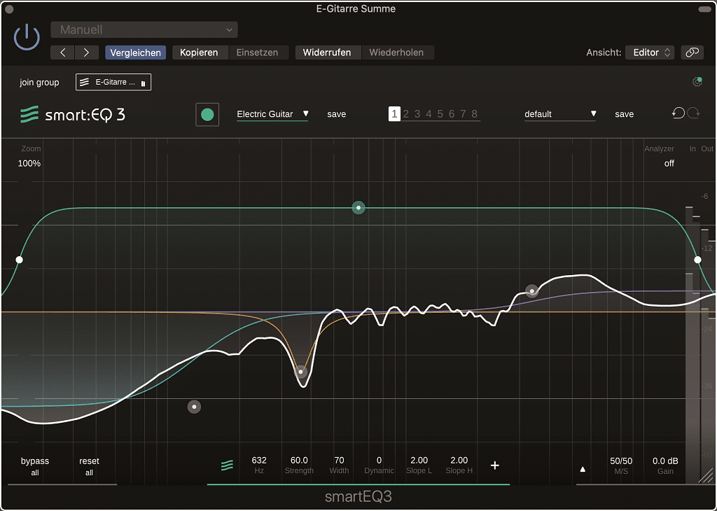This screenshot has height=511, width=717.
Task: Click the Slope H 2.00 value
Action: [x=459, y=461]
